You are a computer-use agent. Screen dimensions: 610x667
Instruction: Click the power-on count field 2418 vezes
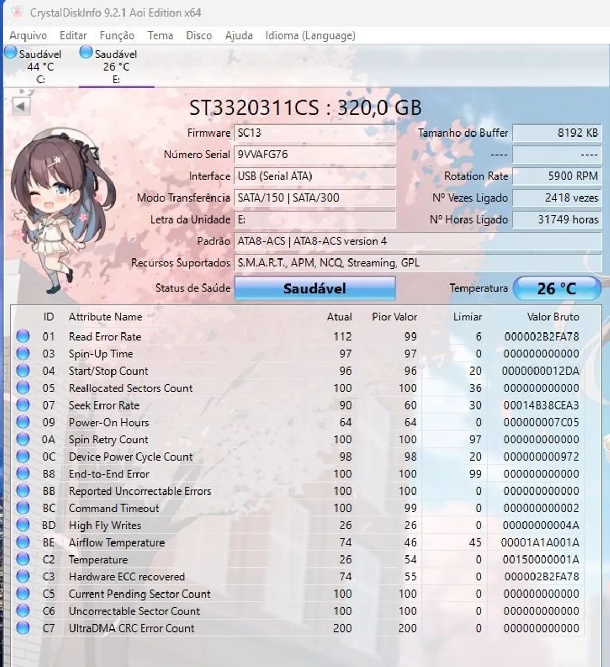pos(556,197)
